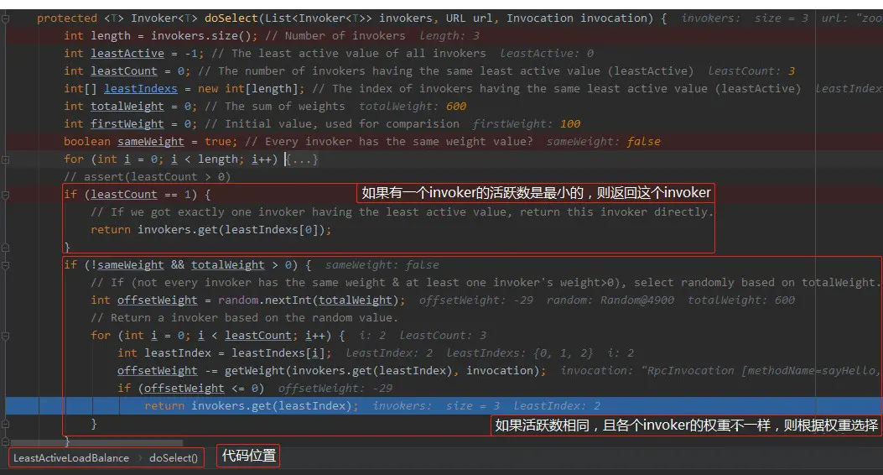Click the inline value 'totalWeight: 600' after the sum-of-weights comment
The width and height of the screenshot is (883, 475).
pos(413,106)
